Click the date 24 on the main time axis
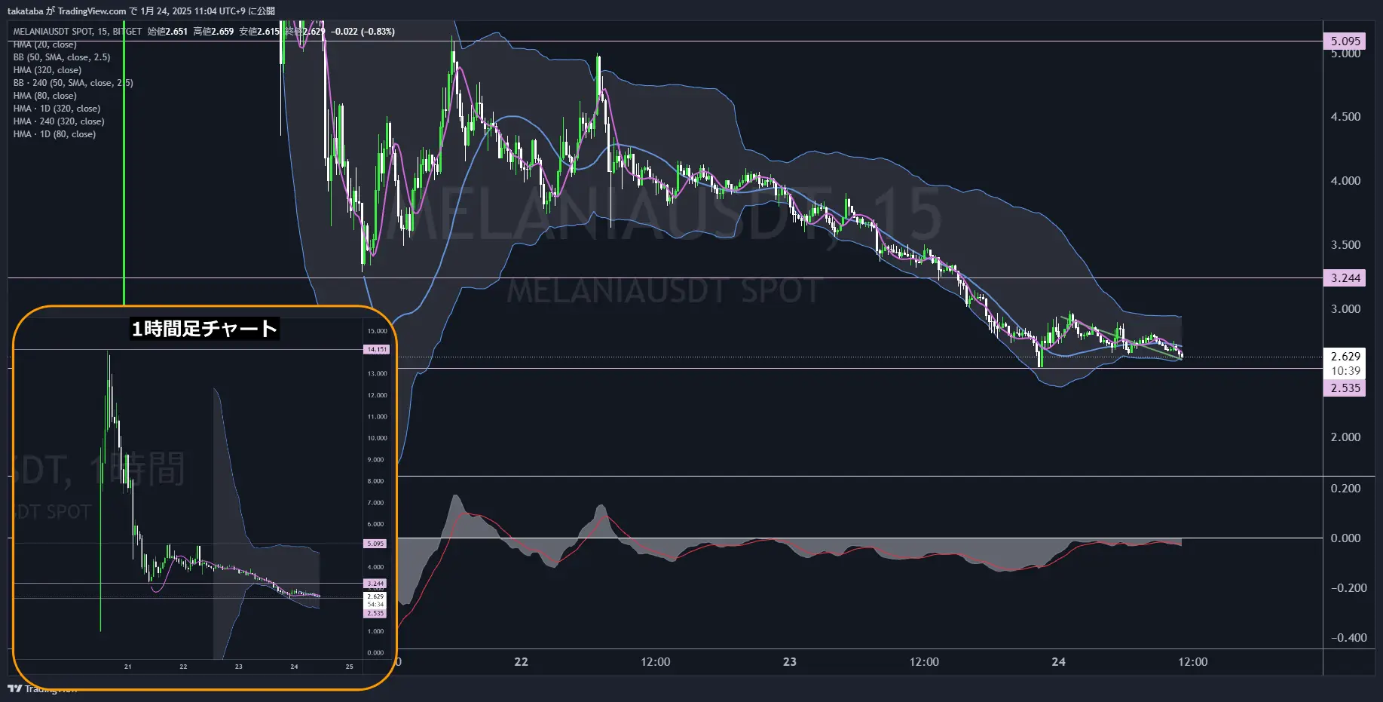 pyautogui.click(x=1058, y=662)
